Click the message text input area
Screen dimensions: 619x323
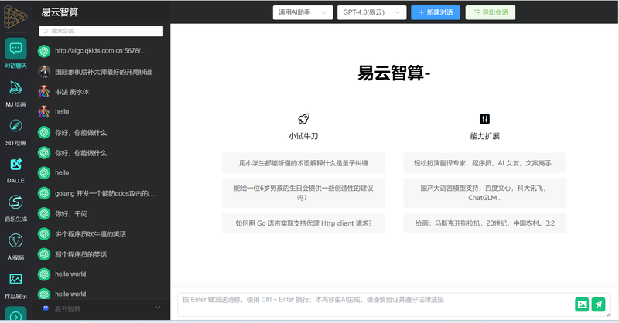tap(371, 304)
